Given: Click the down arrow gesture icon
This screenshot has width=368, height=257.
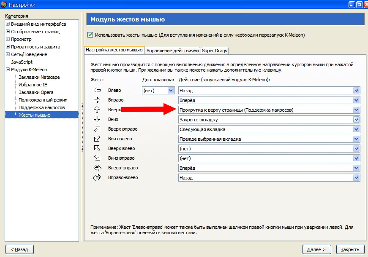Looking at the screenshot, I should (97, 119).
